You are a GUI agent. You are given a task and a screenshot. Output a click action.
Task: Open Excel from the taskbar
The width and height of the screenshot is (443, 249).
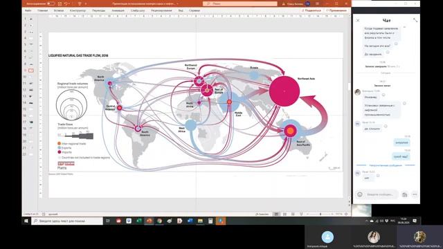(138, 221)
